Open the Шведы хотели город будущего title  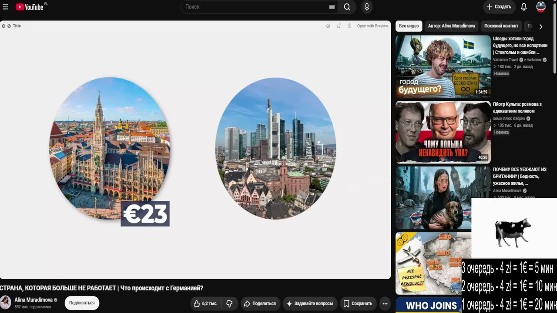pos(520,46)
